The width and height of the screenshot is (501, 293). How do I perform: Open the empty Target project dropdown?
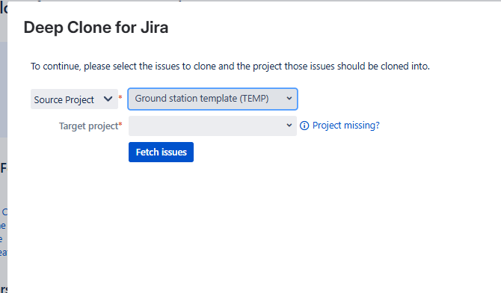(x=212, y=126)
